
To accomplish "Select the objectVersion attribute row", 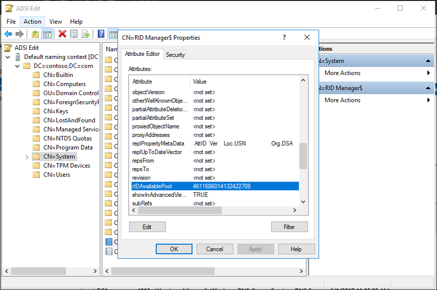I will (215, 92).
